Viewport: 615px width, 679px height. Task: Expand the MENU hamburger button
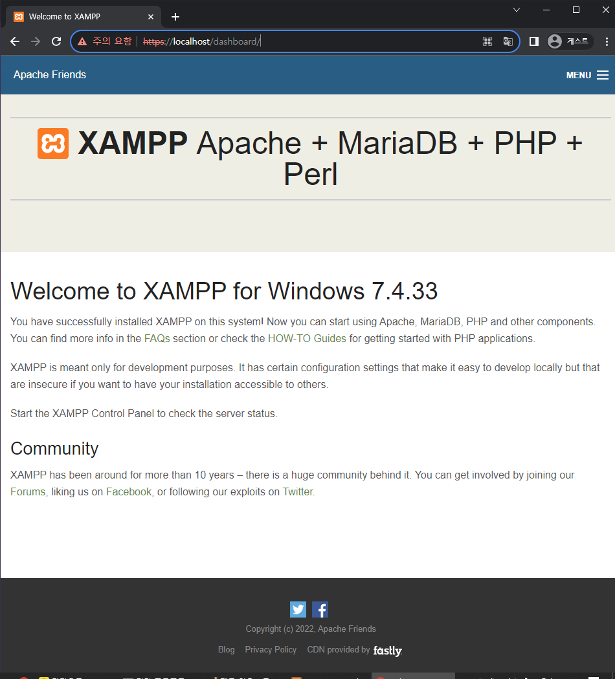(587, 75)
